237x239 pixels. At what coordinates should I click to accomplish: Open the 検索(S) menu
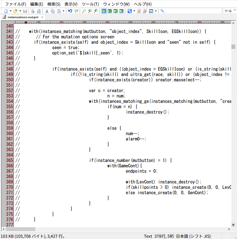(x=54, y=4)
